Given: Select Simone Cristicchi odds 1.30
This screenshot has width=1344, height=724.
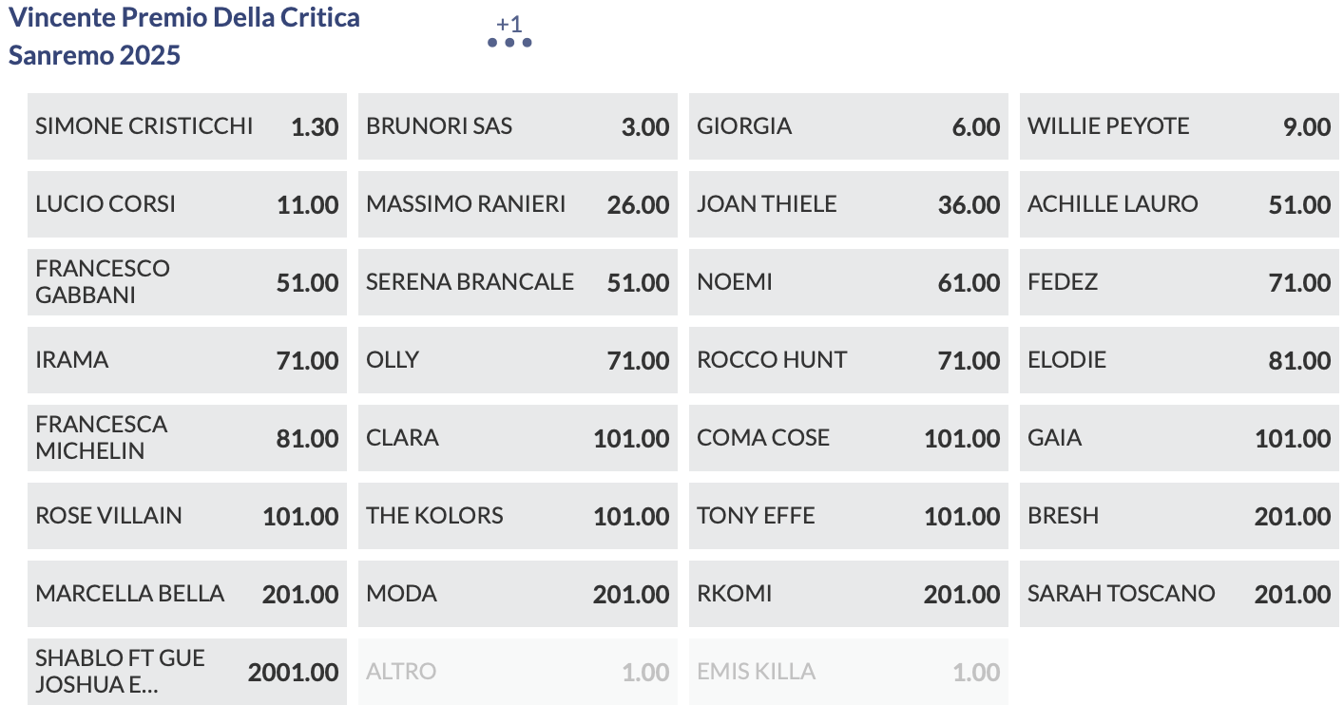Looking at the screenshot, I should tap(187, 126).
